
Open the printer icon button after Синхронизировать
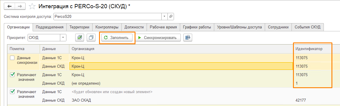click(187, 37)
